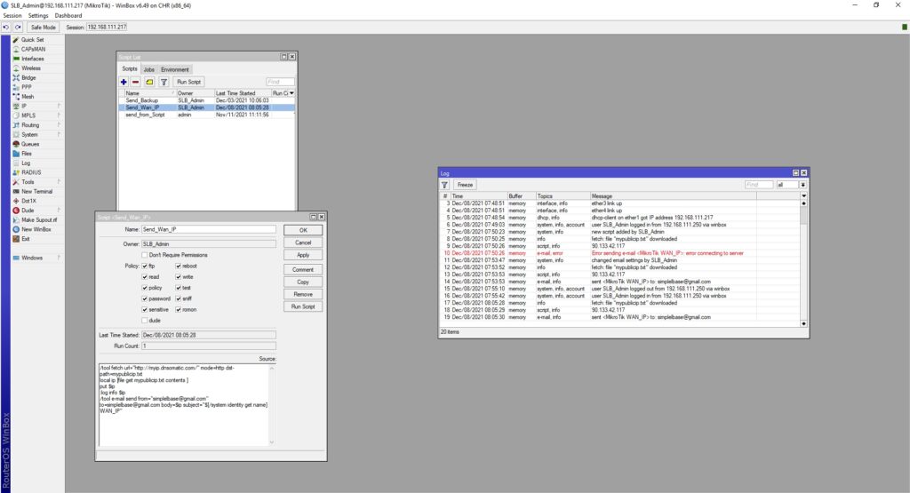Toggle Don't Require Permissions checkbox
Screen dimensions: 910x493
[x=145, y=255]
